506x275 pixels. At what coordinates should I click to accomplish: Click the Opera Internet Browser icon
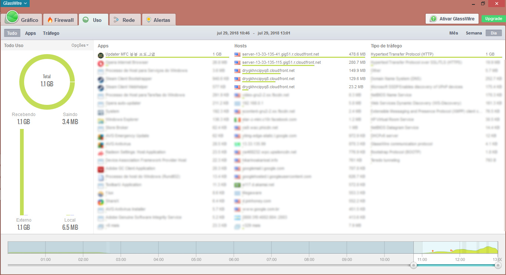[100, 63]
